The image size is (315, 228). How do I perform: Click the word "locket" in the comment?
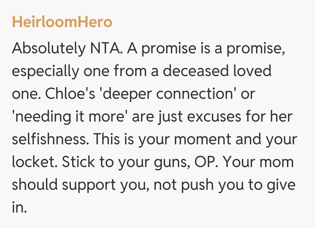click(x=33, y=162)
